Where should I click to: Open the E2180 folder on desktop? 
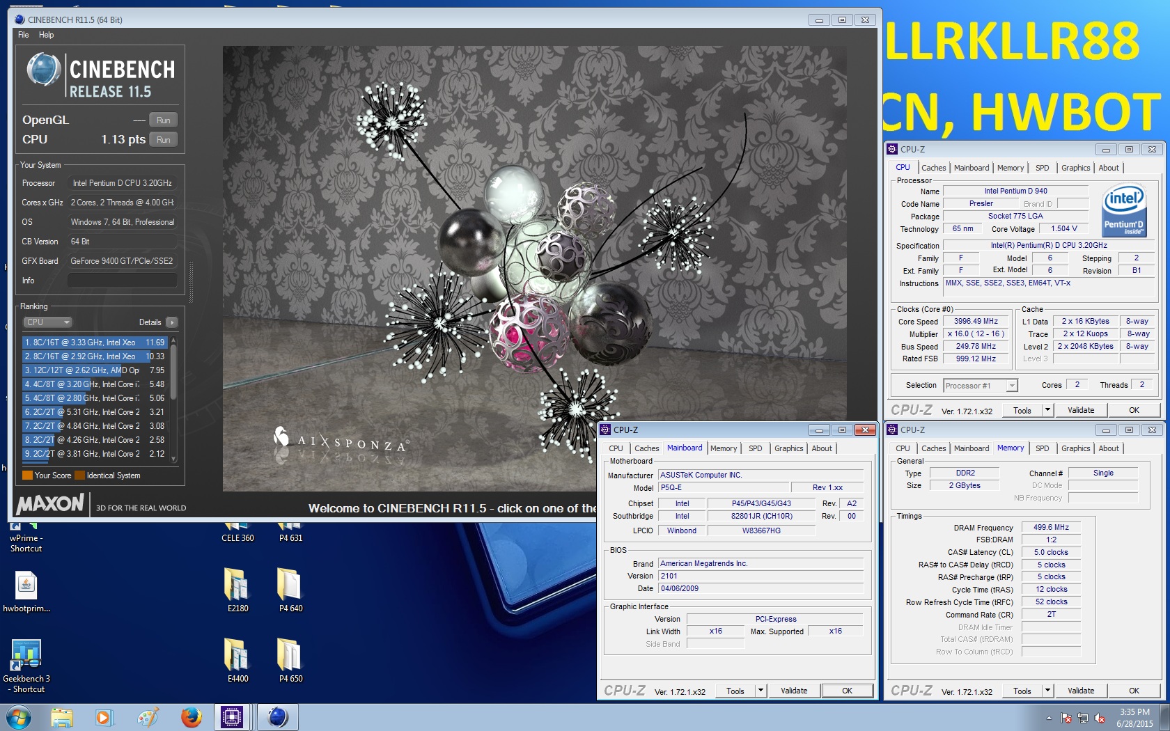[237, 590]
